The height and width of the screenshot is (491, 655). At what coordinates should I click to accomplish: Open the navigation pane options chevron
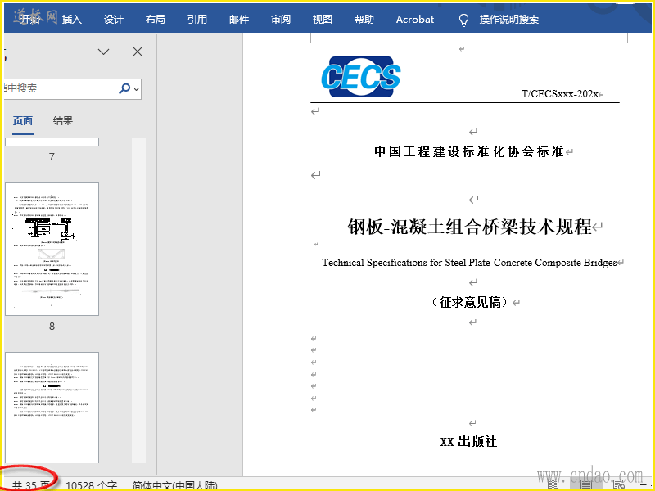(104, 52)
